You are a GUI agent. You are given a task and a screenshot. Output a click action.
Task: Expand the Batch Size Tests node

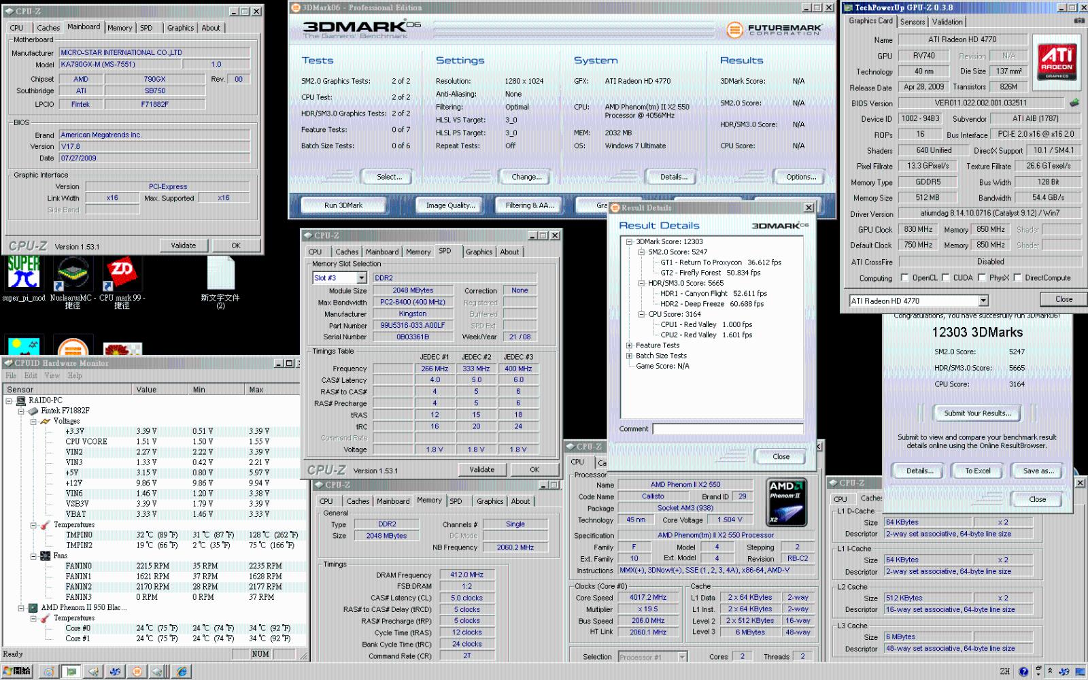629,356
